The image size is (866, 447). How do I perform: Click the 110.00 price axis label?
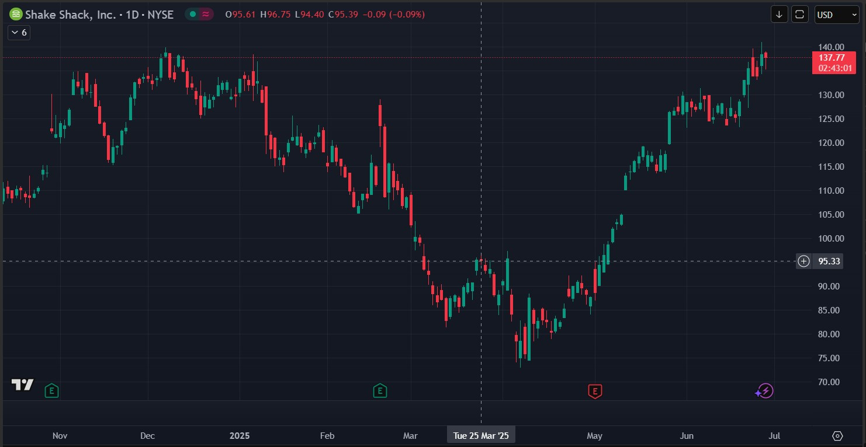point(831,190)
